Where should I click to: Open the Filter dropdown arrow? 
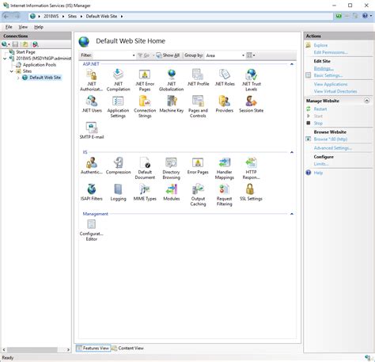coord(134,55)
